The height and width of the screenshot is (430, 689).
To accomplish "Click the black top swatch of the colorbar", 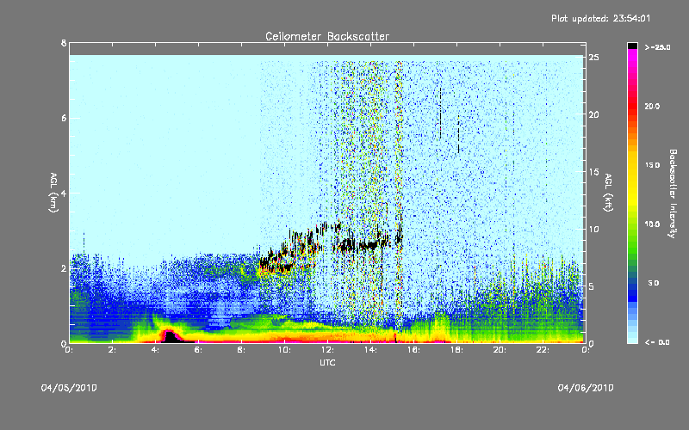I will [632, 46].
